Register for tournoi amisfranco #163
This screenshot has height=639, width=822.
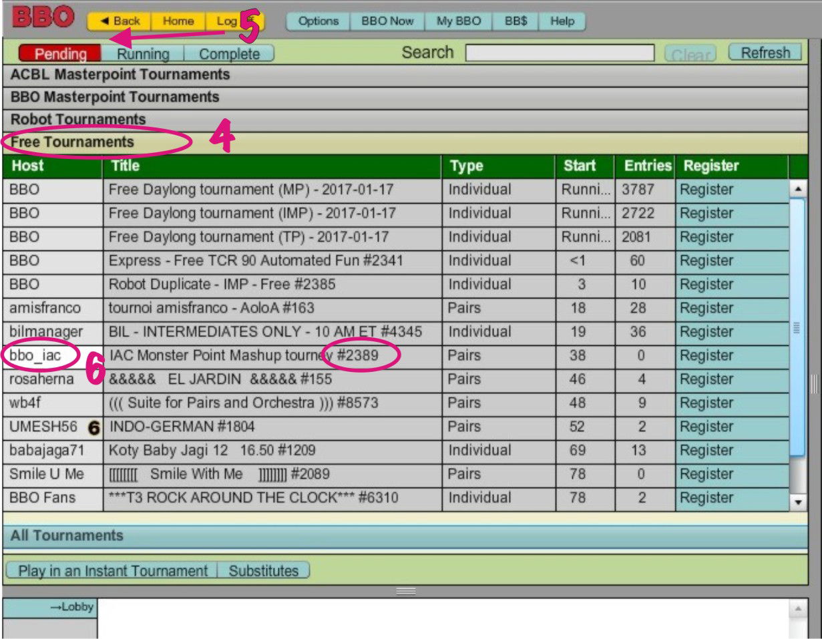[x=732, y=308]
